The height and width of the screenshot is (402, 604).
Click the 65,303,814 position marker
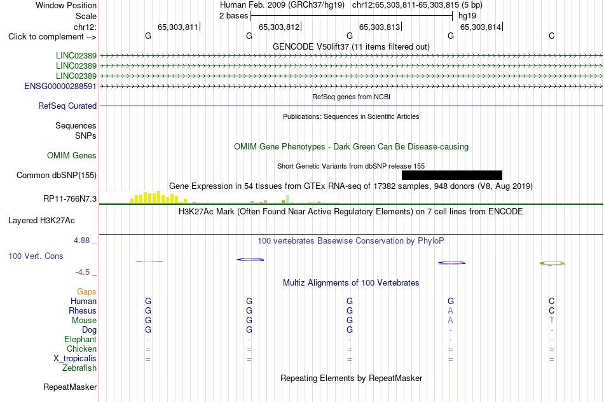tap(481, 27)
